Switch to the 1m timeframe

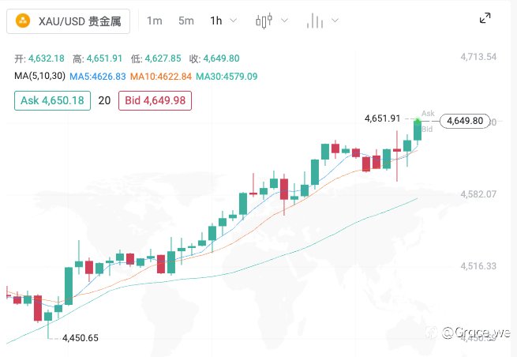click(154, 21)
